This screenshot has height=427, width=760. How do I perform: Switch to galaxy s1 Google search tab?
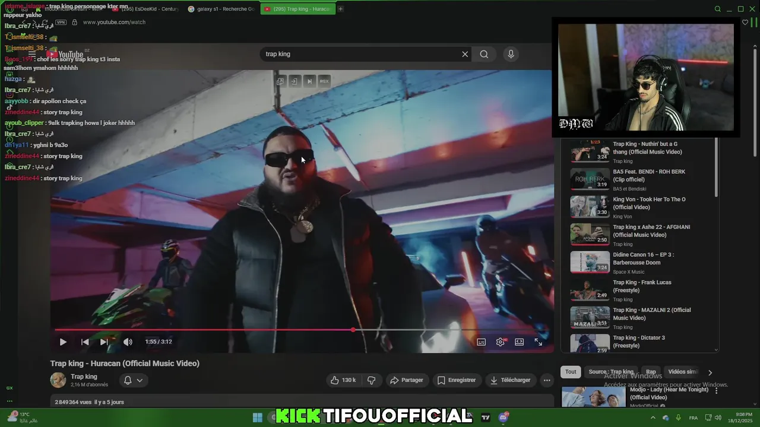(222, 9)
